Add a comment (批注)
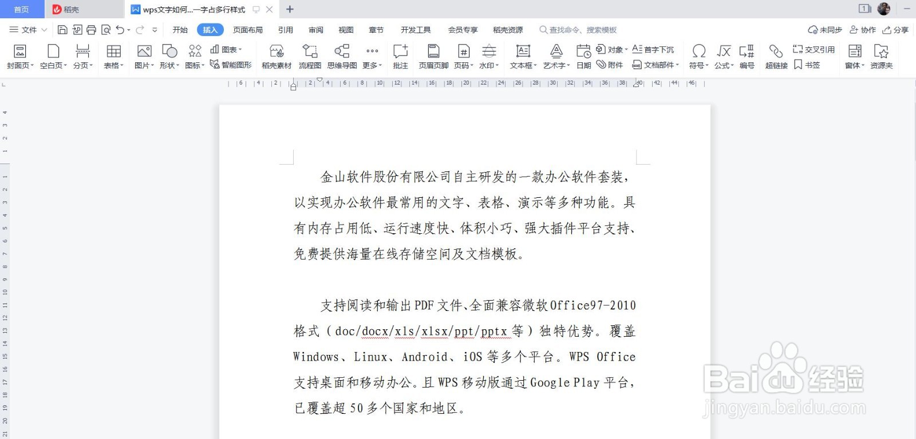 point(400,57)
